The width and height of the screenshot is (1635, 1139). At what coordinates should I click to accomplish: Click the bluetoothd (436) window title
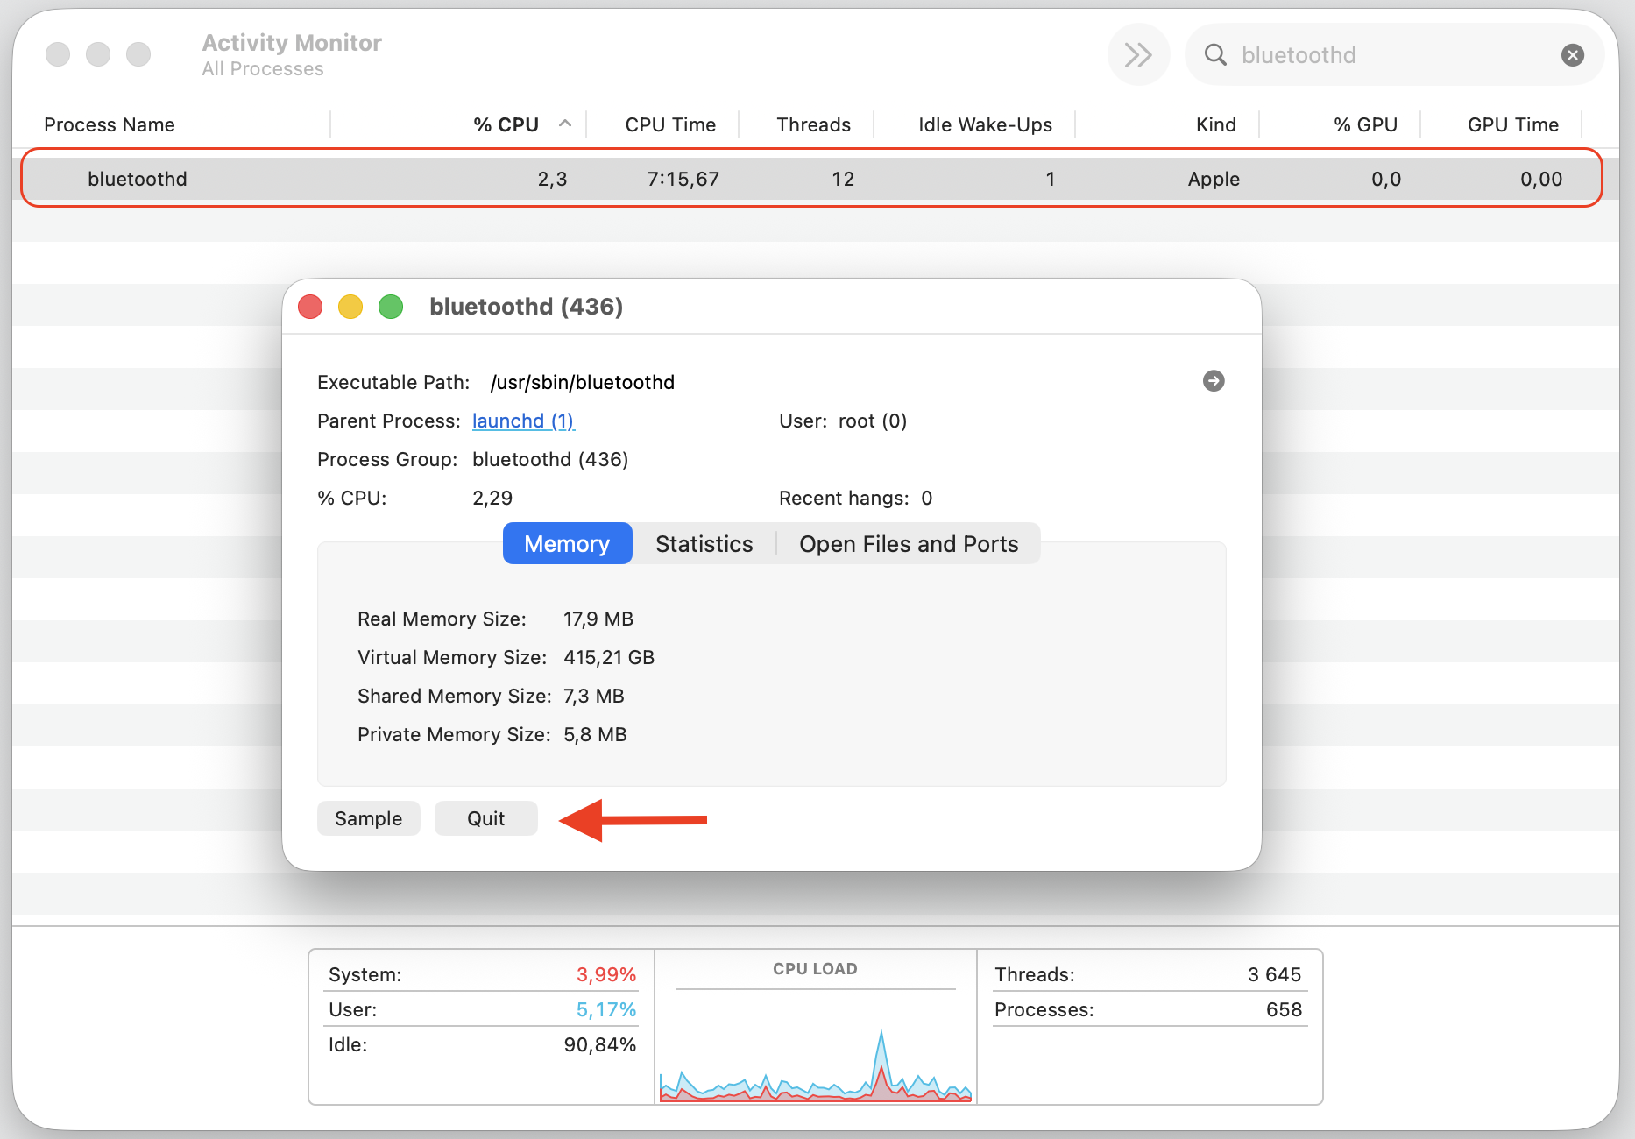coord(527,307)
